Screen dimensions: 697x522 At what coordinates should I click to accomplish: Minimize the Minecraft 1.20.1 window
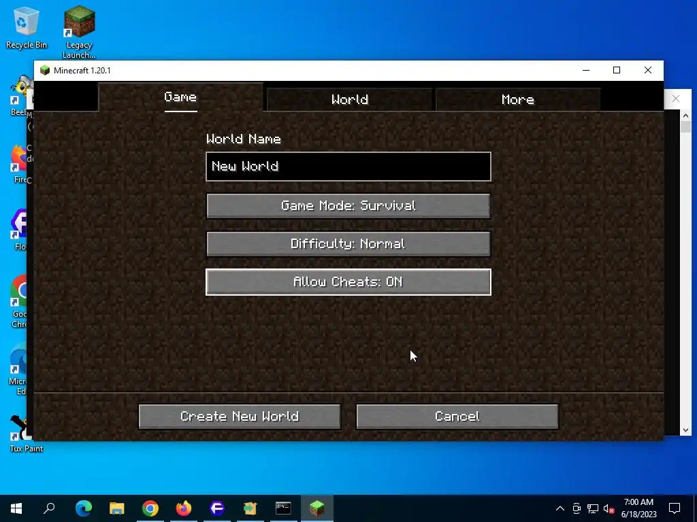[x=586, y=70]
